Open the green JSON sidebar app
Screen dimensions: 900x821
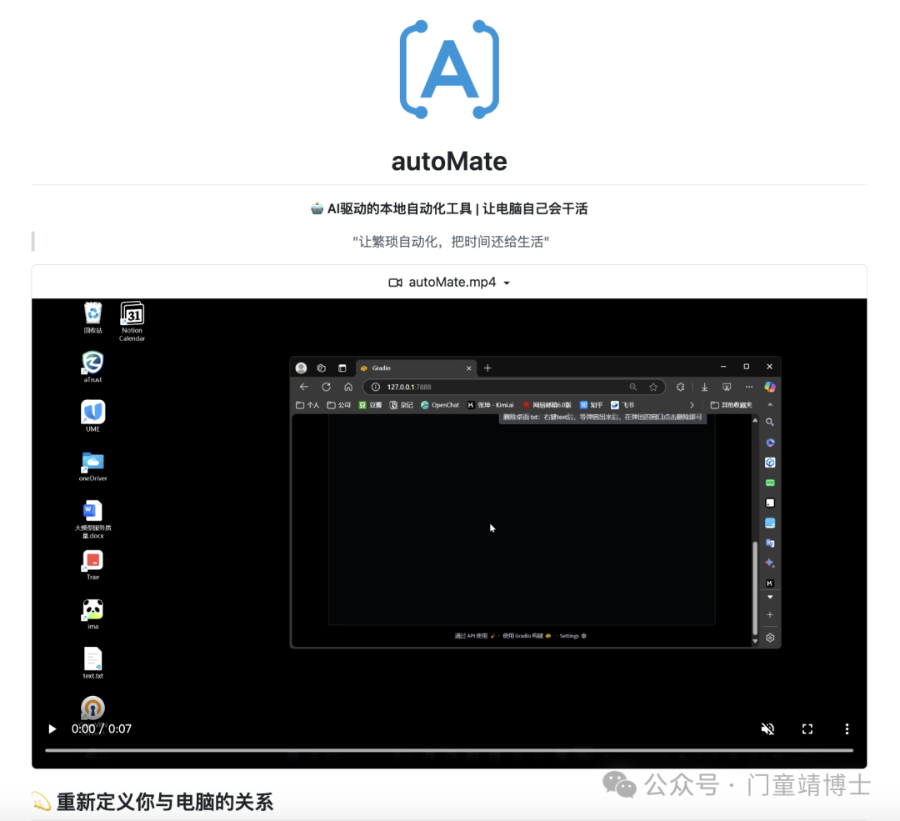(x=770, y=483)
